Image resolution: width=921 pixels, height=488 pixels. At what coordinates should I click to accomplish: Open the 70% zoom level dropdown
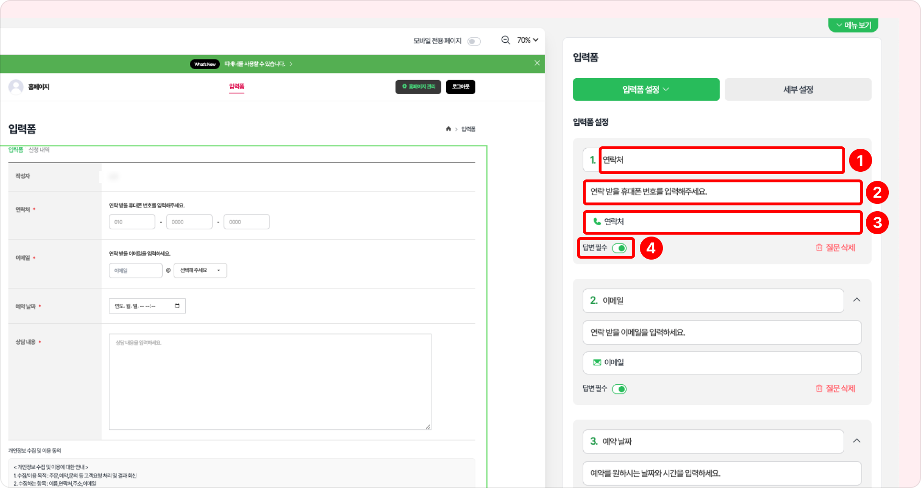528,40
